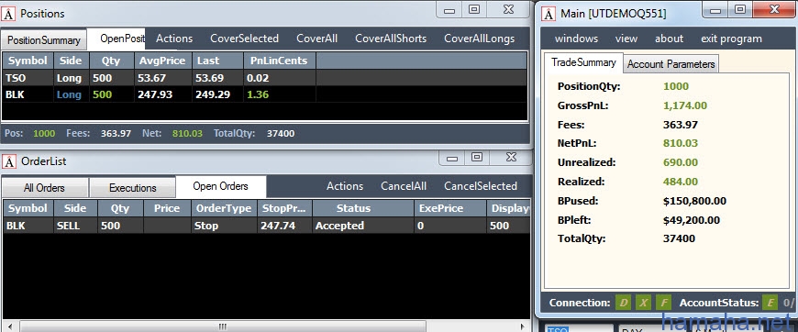The image size is (798, 332).
Task: Click the PositionQty value in TradeSummary
Action: [676, 86]
